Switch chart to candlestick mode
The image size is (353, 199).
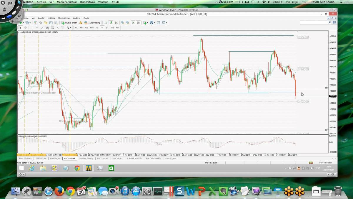click(x=111, y=23)
